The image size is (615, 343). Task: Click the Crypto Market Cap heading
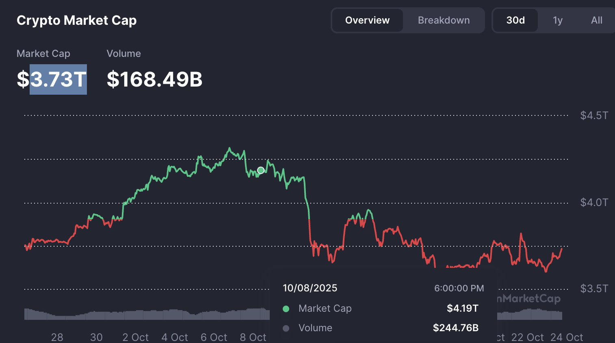[x=76, y=20]
